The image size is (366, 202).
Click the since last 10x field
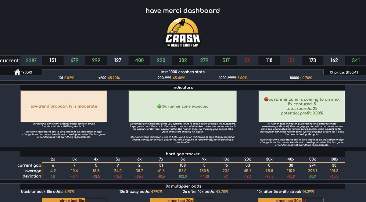(74, 200)
